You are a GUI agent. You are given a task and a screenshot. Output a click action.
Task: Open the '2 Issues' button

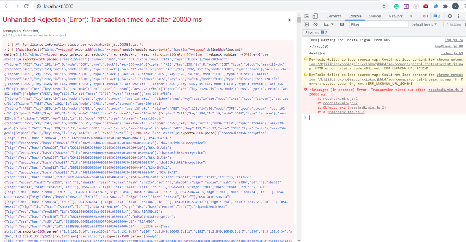tap(316, 32)
